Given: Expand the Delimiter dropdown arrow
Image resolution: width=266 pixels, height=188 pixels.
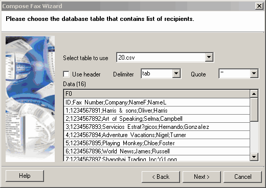Looking at the screenshot, I should pyautogui.click(x=176, y=73).
